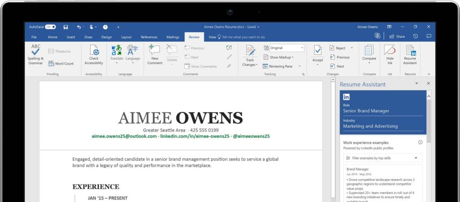The height and width of the screenshot is (202, 460).
Task: Open the Comments speech bubble icon
Action: [x=429, y=36]
